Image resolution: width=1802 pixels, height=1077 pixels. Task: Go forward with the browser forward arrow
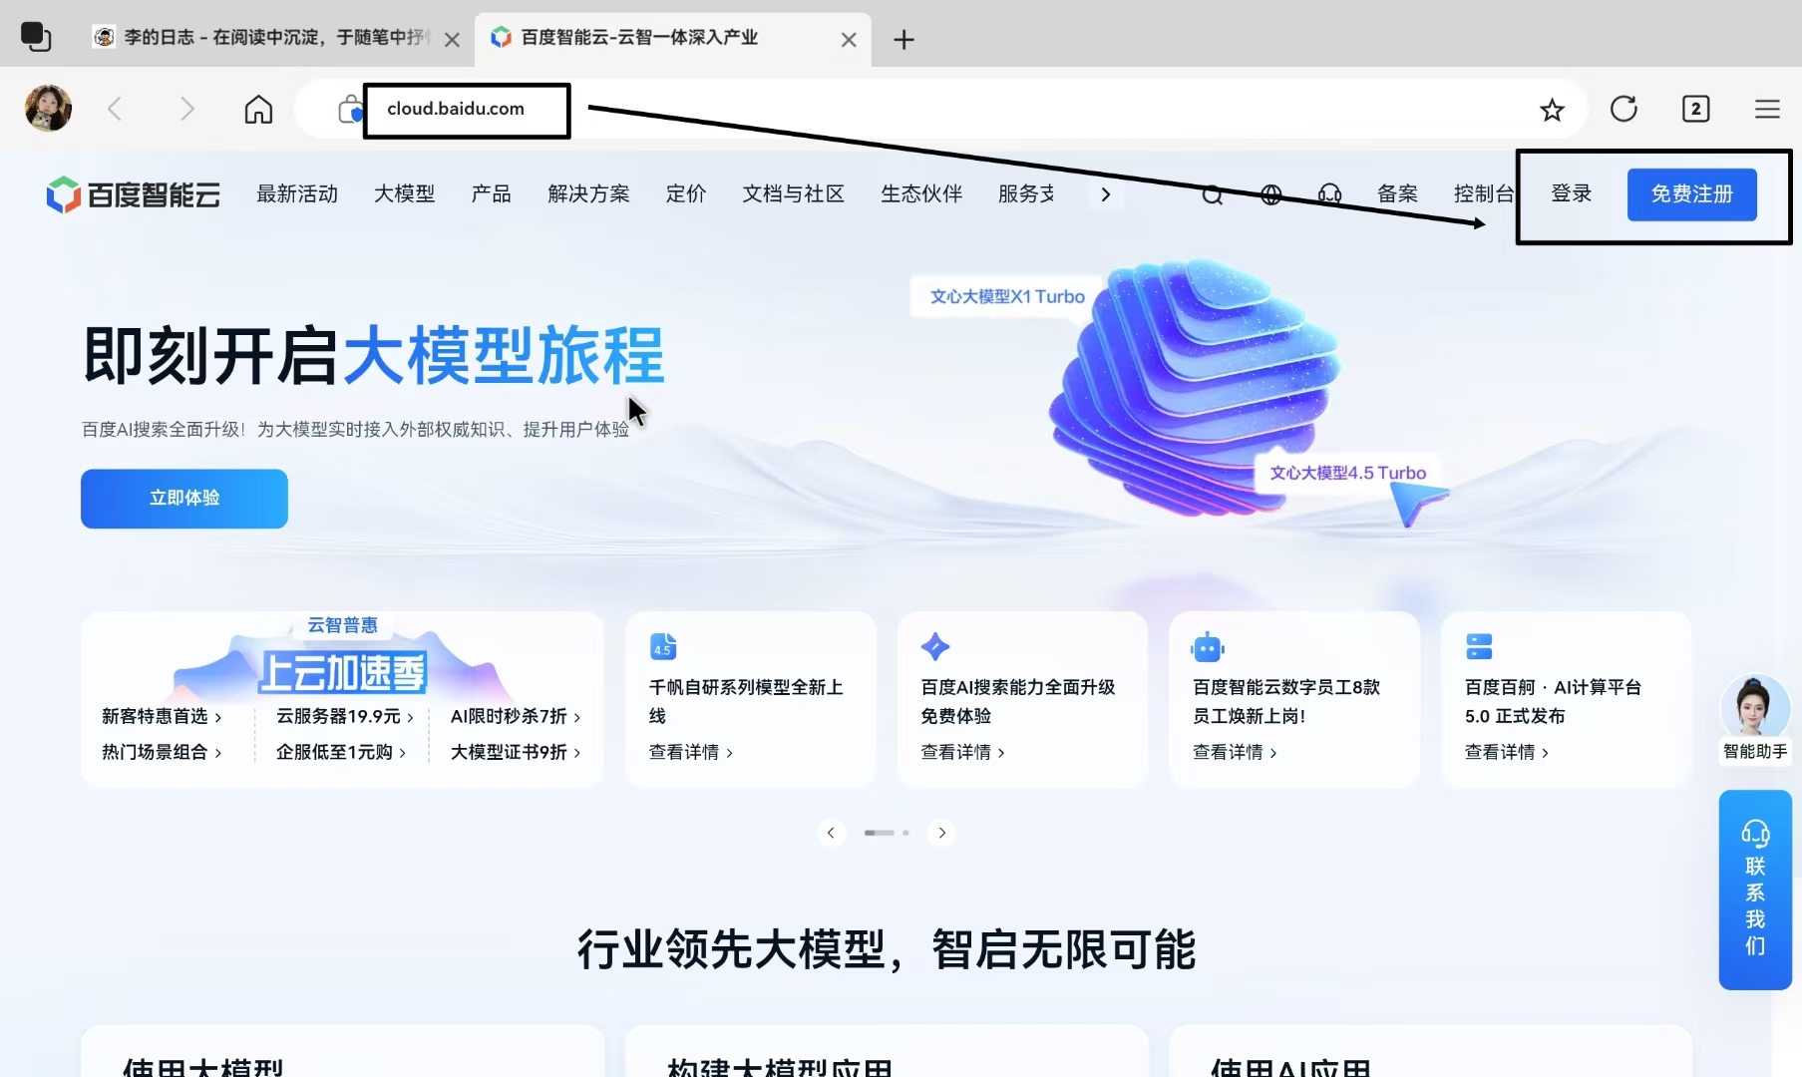(x=186, y=109)
